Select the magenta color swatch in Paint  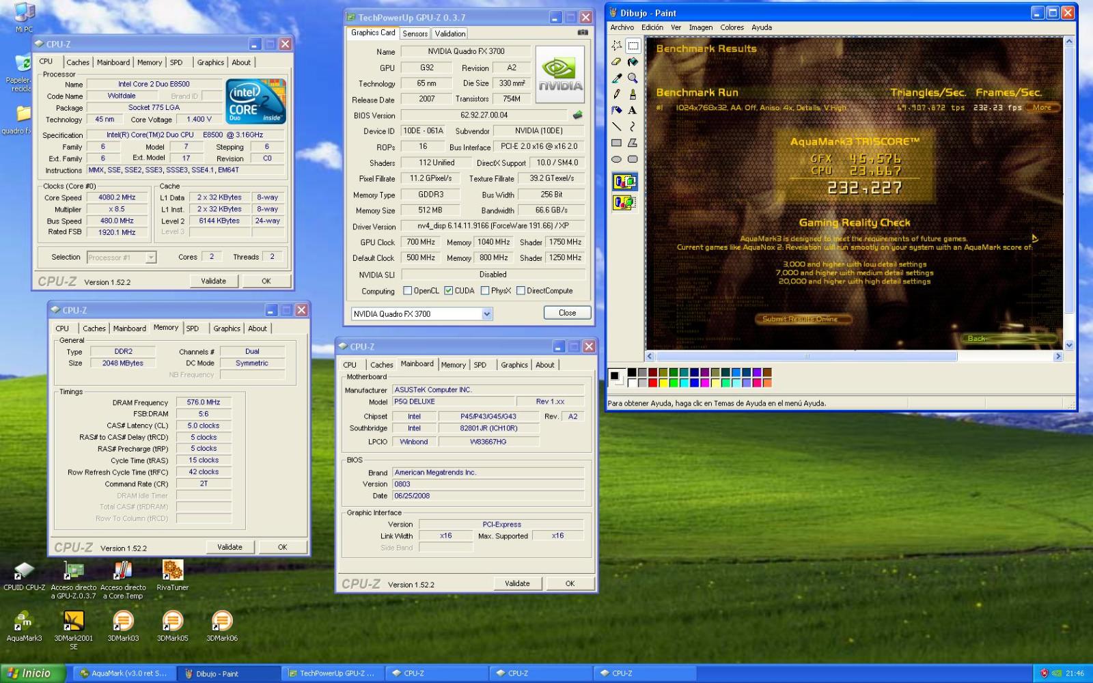[705, 382]
